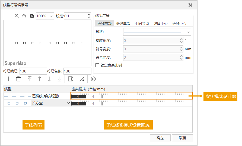Click the zoom in magnifier icon
242x146 pixels.
[17, 16]
